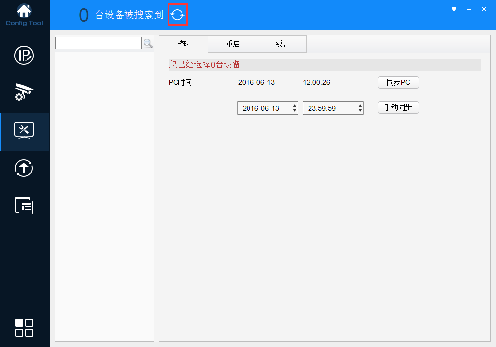Click the 手动同步 manual sync button
496x347 pixels.
click(398, 107)
